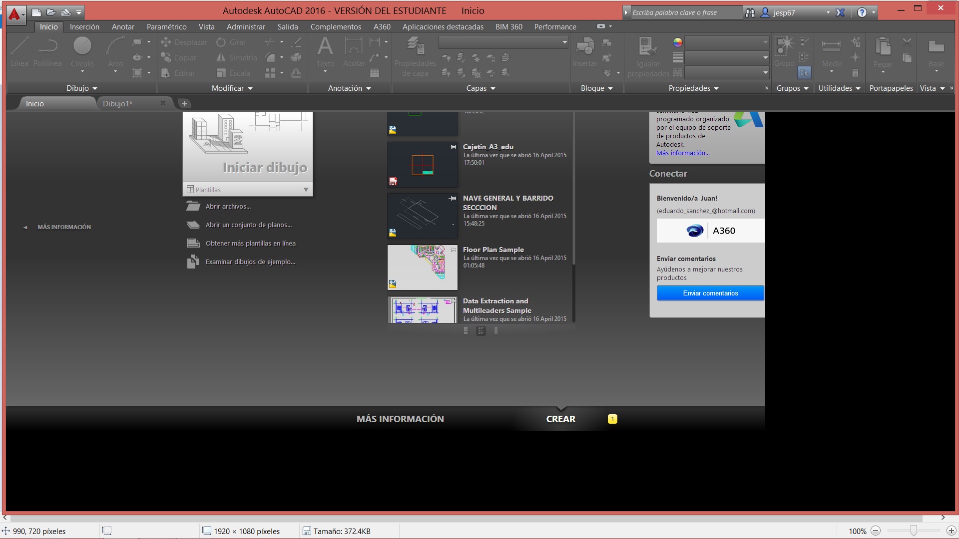Image resolution: width=959 pixels, height=539 pixels.
Task: Toggle group selection button in Grupos panel
Action: coord(804,73)
